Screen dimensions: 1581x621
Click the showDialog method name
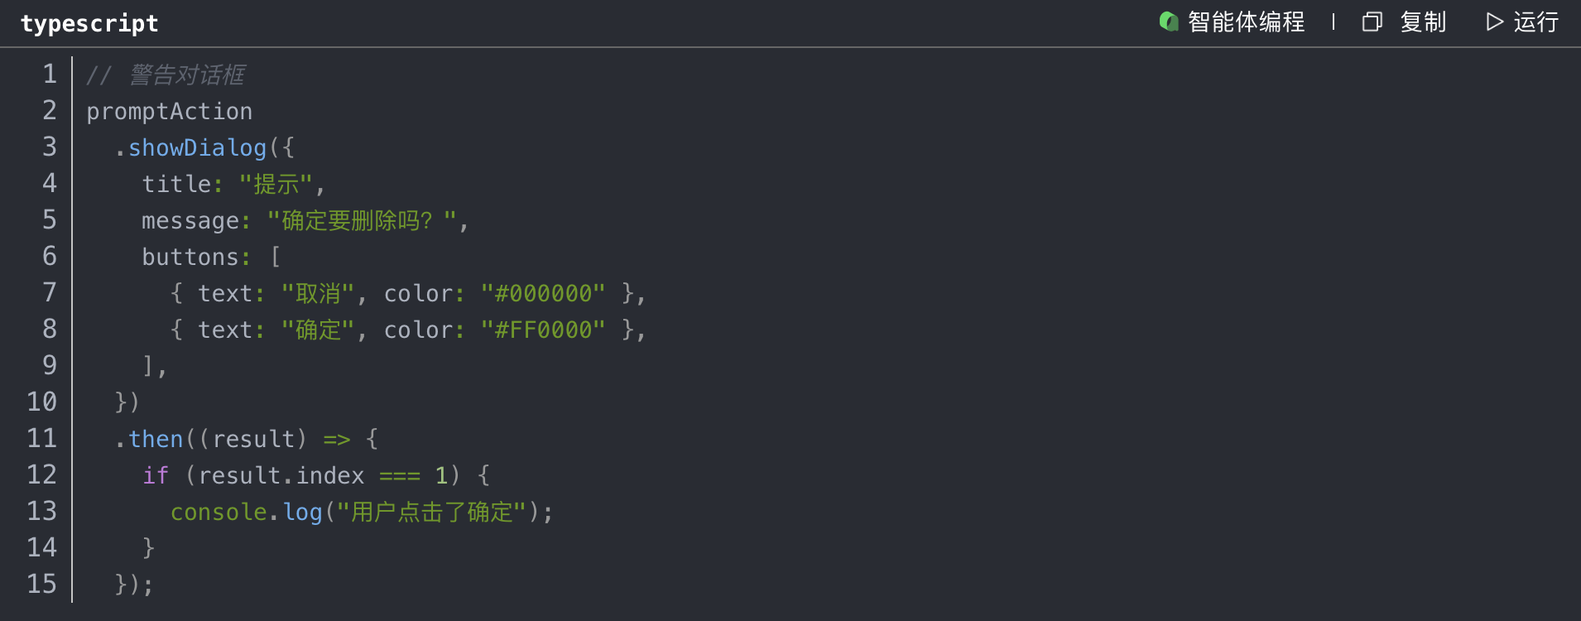[x=197, y=148]
